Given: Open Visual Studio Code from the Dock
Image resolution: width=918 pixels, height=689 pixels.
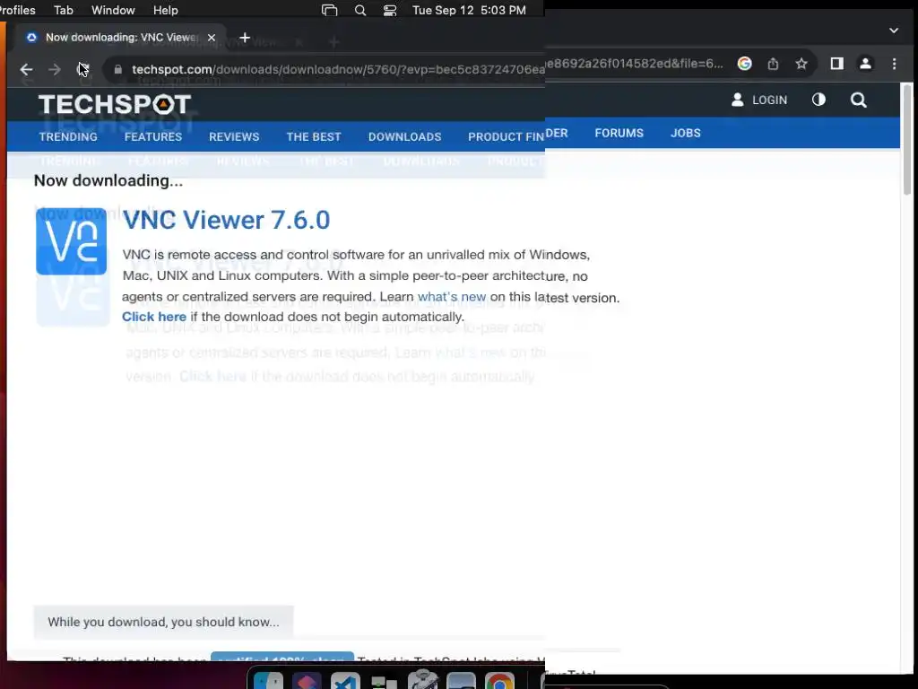Looking at the screenshot, I should coord(345,682).
